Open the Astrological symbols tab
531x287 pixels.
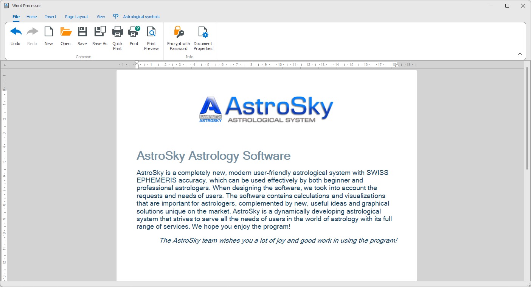[x=141, y=17]
